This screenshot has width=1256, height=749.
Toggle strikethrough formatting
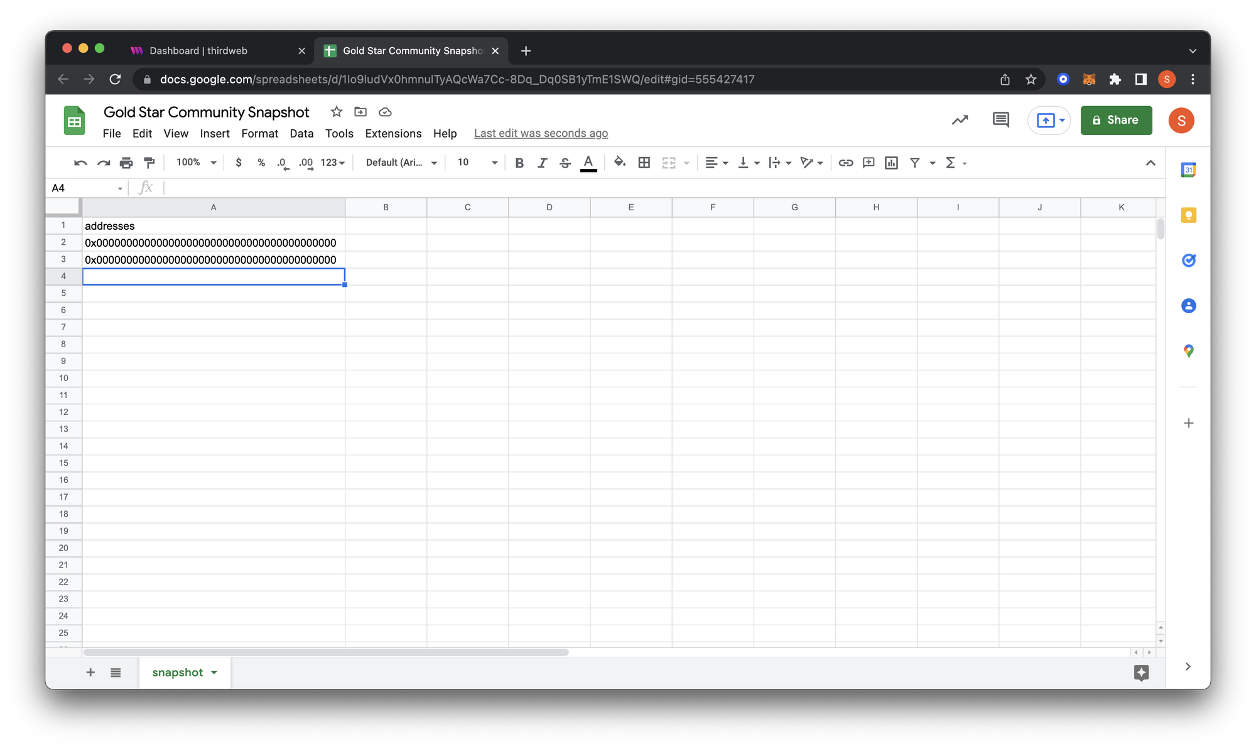click(x=565, y=163)
